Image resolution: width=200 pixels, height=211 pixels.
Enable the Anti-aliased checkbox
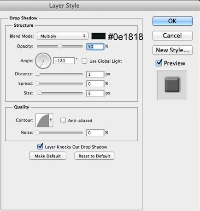(63, 121)
